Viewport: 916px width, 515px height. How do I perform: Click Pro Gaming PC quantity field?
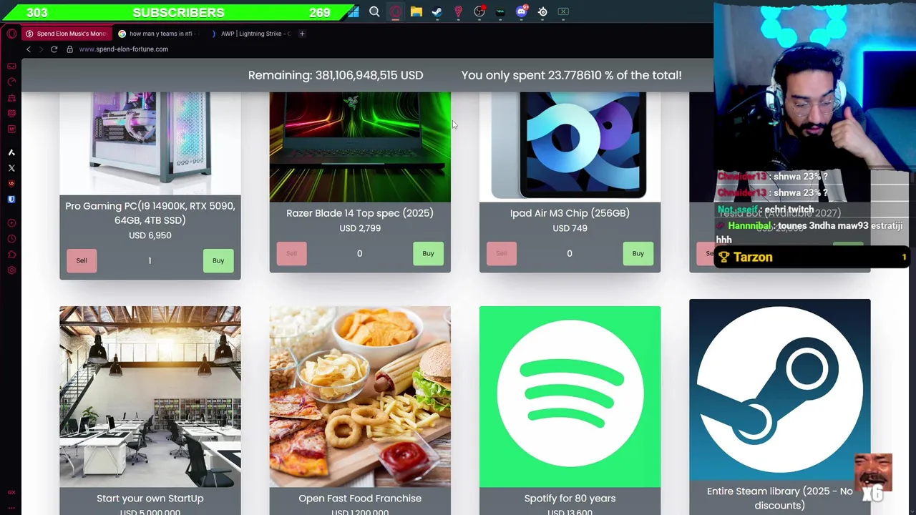(x=150, y=260)
